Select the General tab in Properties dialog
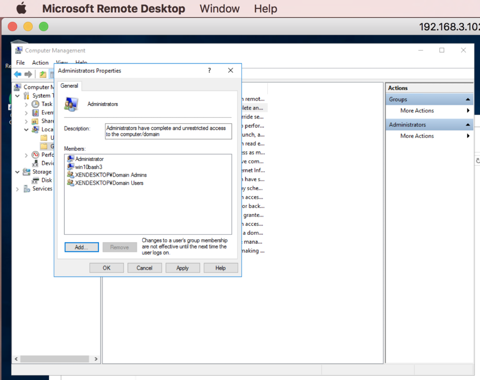This screenshot has height=380, width=480. click(69, 86)
